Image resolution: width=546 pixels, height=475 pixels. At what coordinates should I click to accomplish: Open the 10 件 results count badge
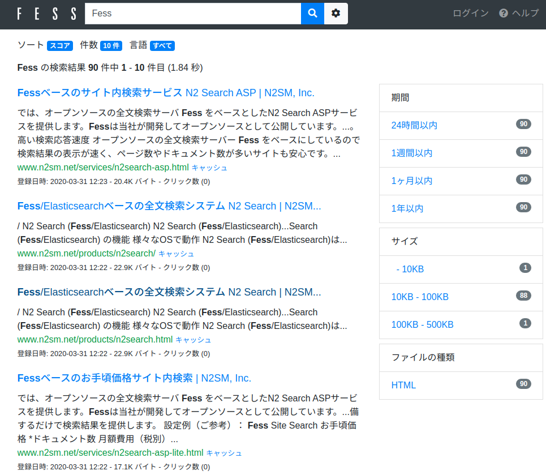[x=111, y=46]
